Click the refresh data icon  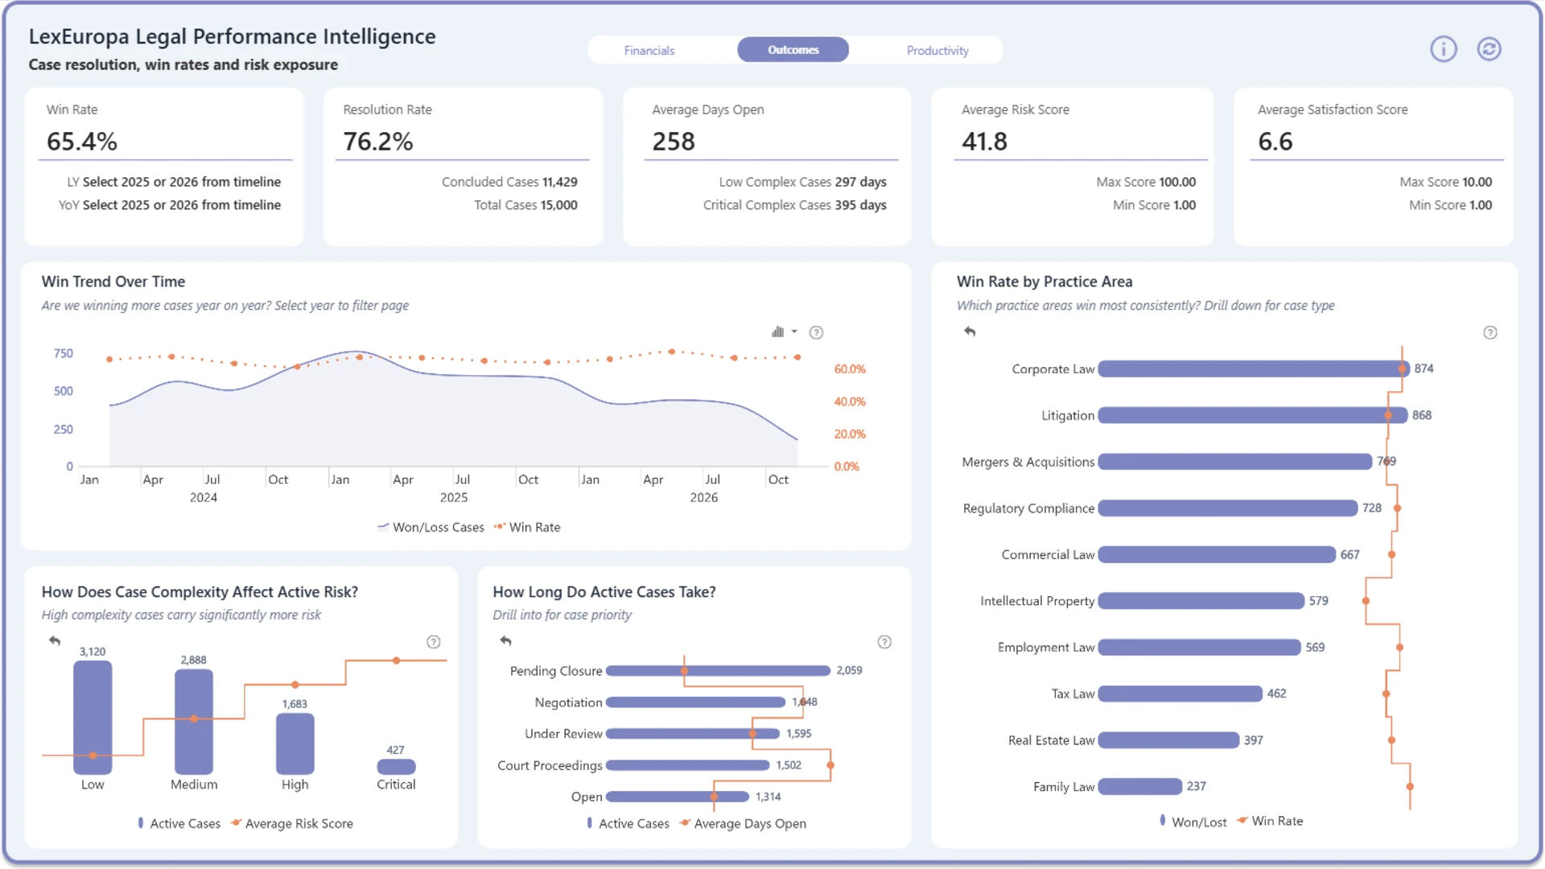[1489, 49]
